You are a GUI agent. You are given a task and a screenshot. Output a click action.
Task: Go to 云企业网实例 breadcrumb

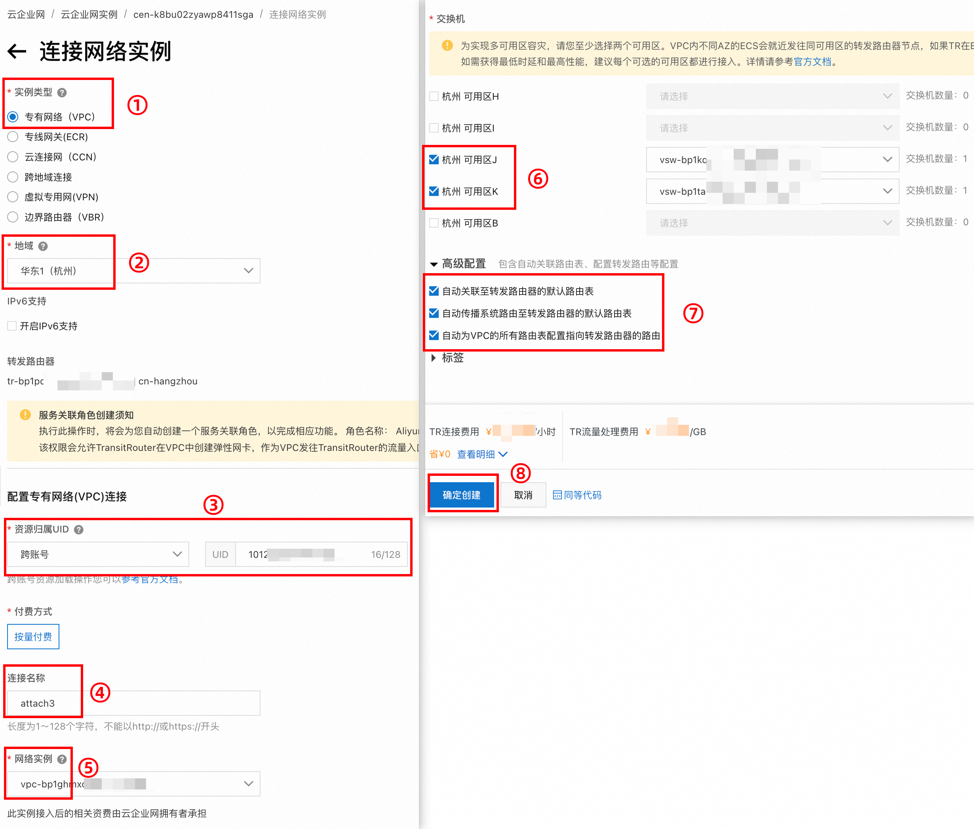point(89,15)
